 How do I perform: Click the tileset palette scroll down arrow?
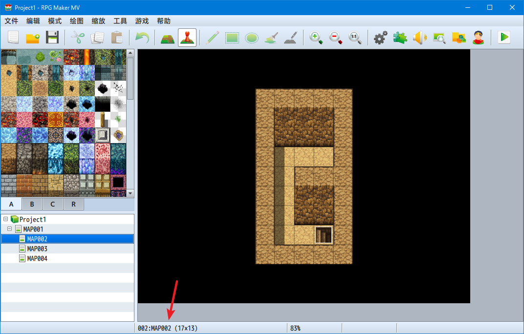click(131, 193)
